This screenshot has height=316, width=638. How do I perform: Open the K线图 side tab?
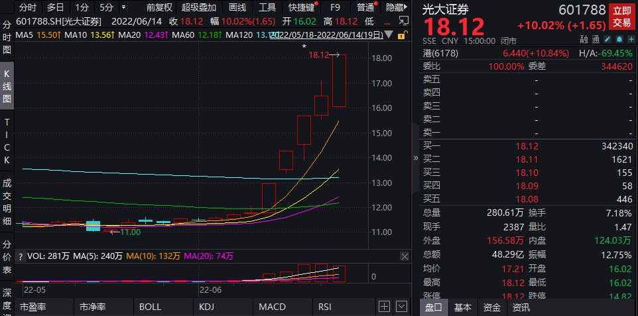(7, 86)
